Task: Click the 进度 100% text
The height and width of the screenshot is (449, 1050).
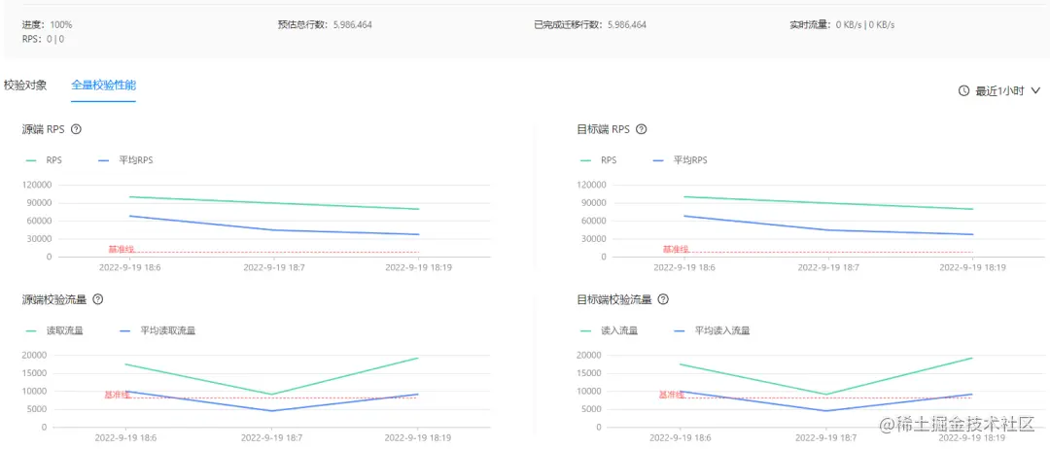Action: point(48,24)
